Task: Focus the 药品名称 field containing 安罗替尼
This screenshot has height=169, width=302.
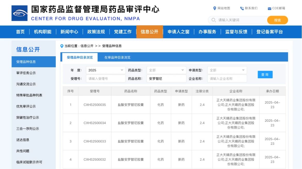Action: (x=166, y=78)
